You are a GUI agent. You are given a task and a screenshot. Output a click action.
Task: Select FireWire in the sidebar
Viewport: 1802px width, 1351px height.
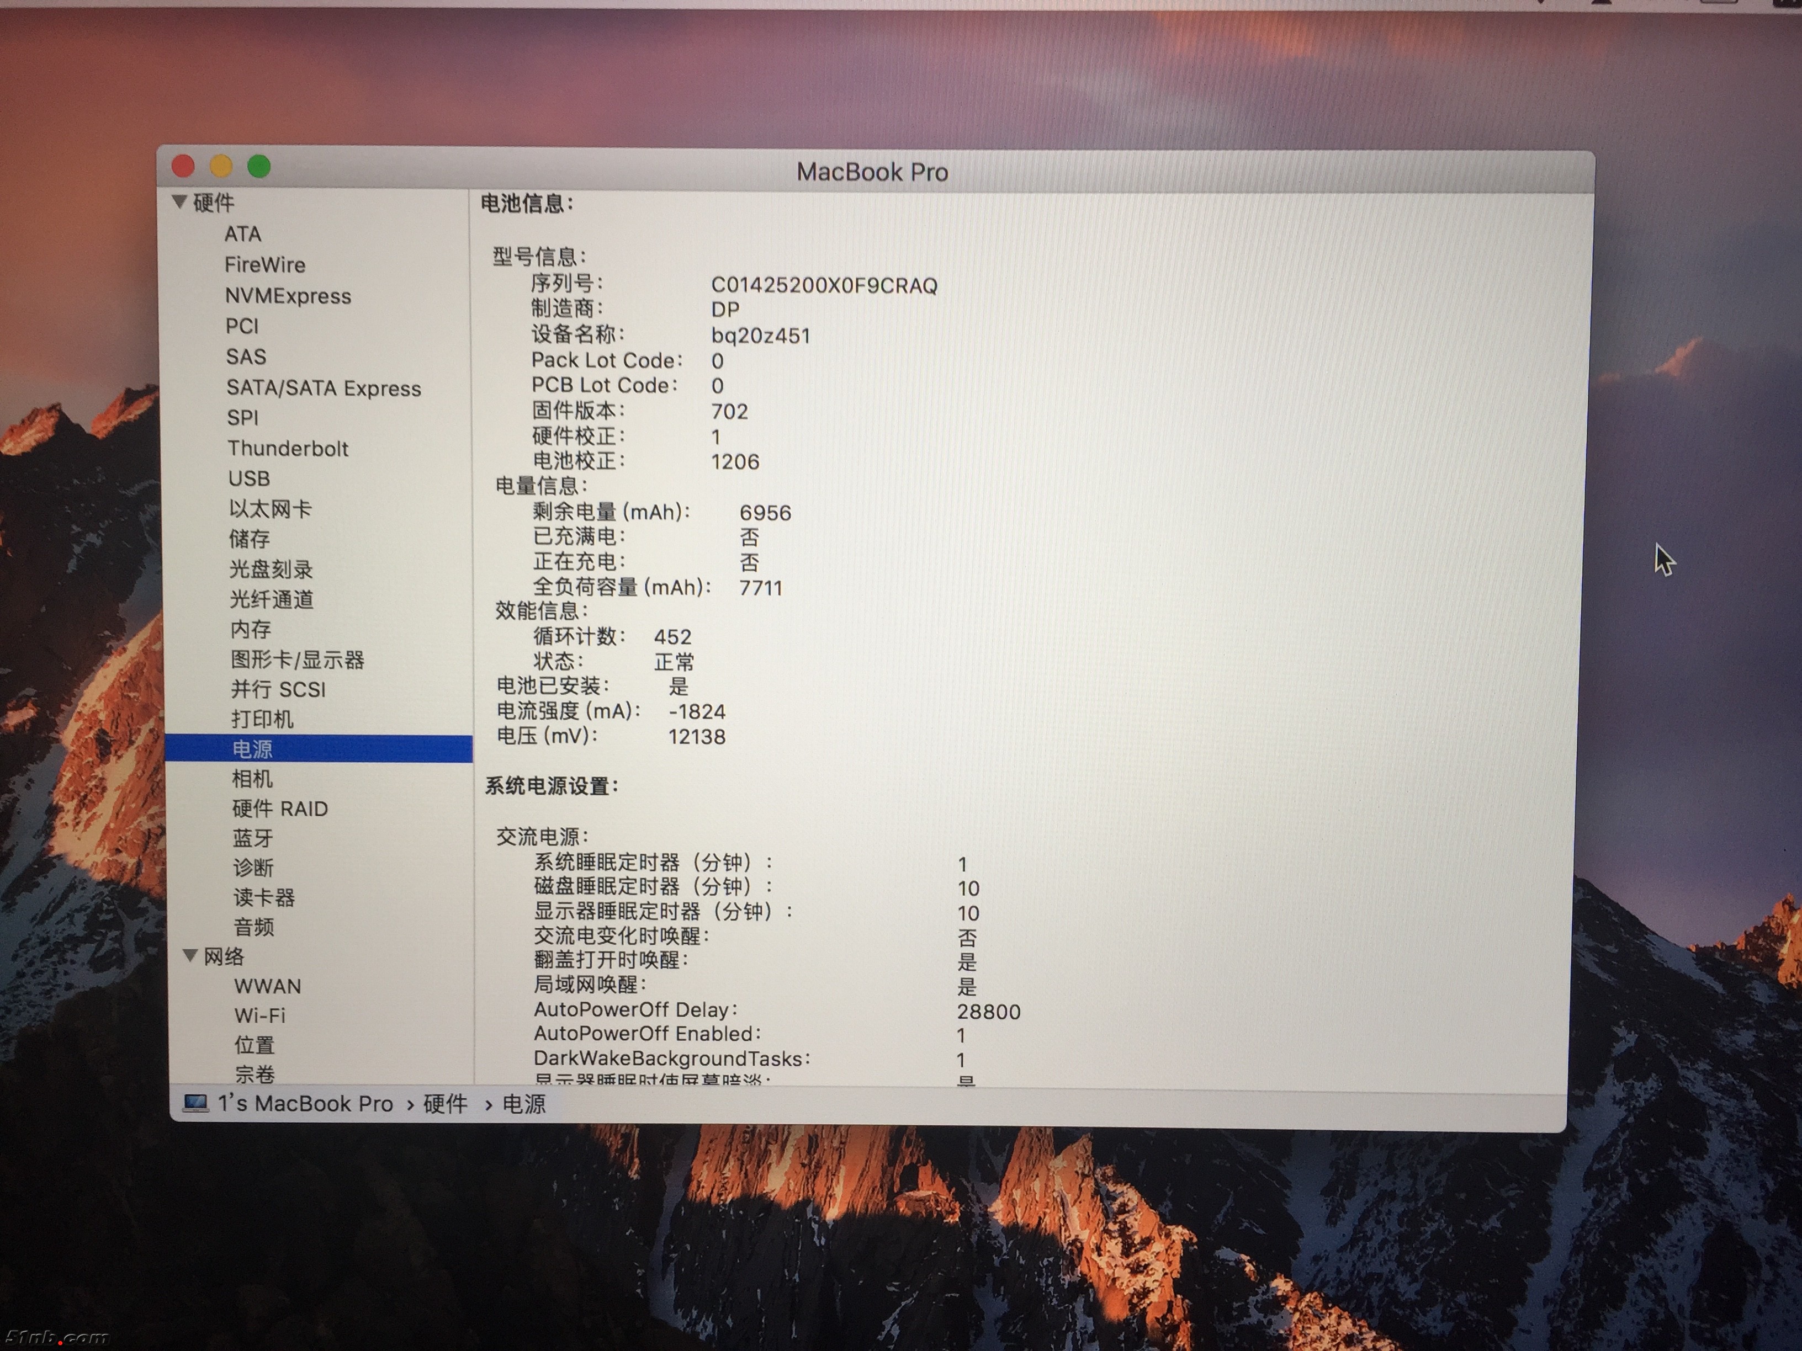(265, 265)
